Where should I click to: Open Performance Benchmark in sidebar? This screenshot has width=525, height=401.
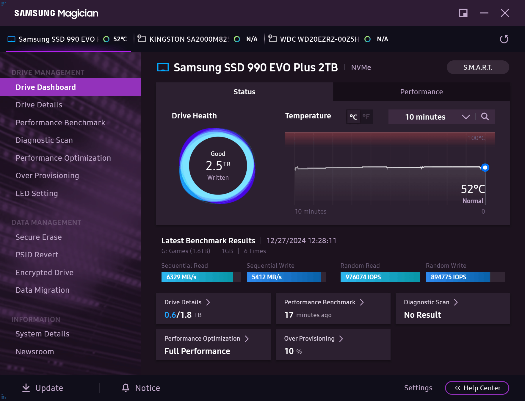[x=70, y=123]
